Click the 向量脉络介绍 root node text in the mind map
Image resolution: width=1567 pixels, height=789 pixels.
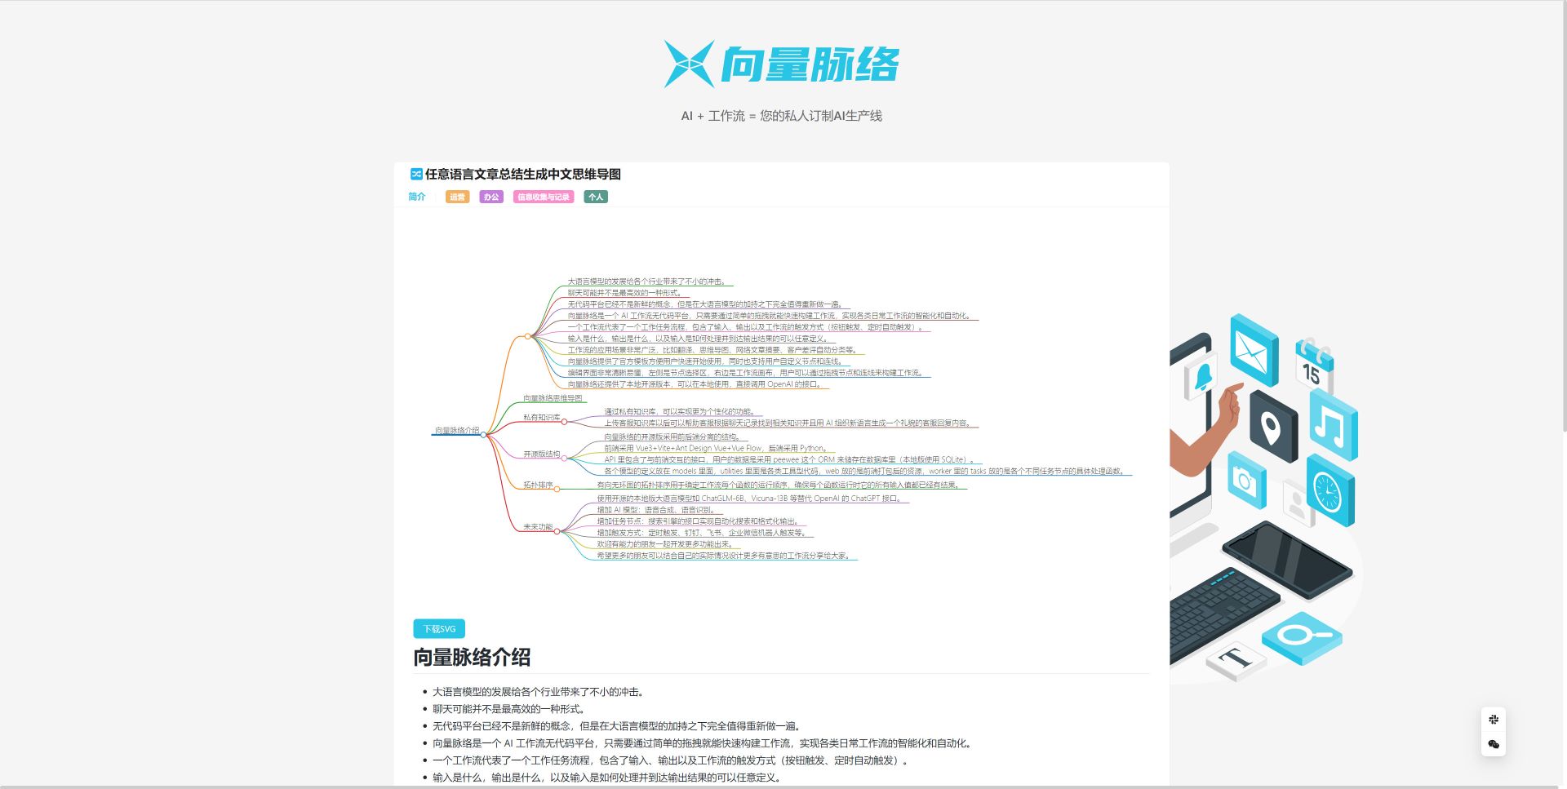coord(457,430)
